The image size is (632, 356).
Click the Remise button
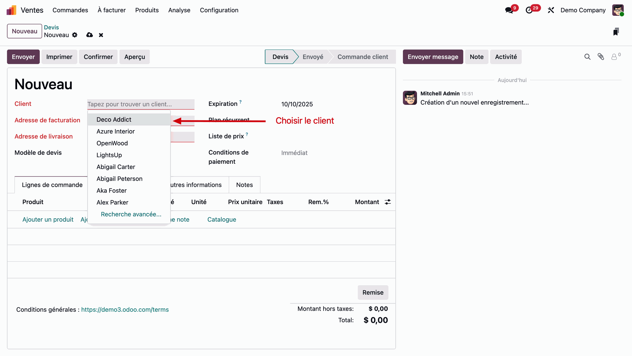pos(373,293)
